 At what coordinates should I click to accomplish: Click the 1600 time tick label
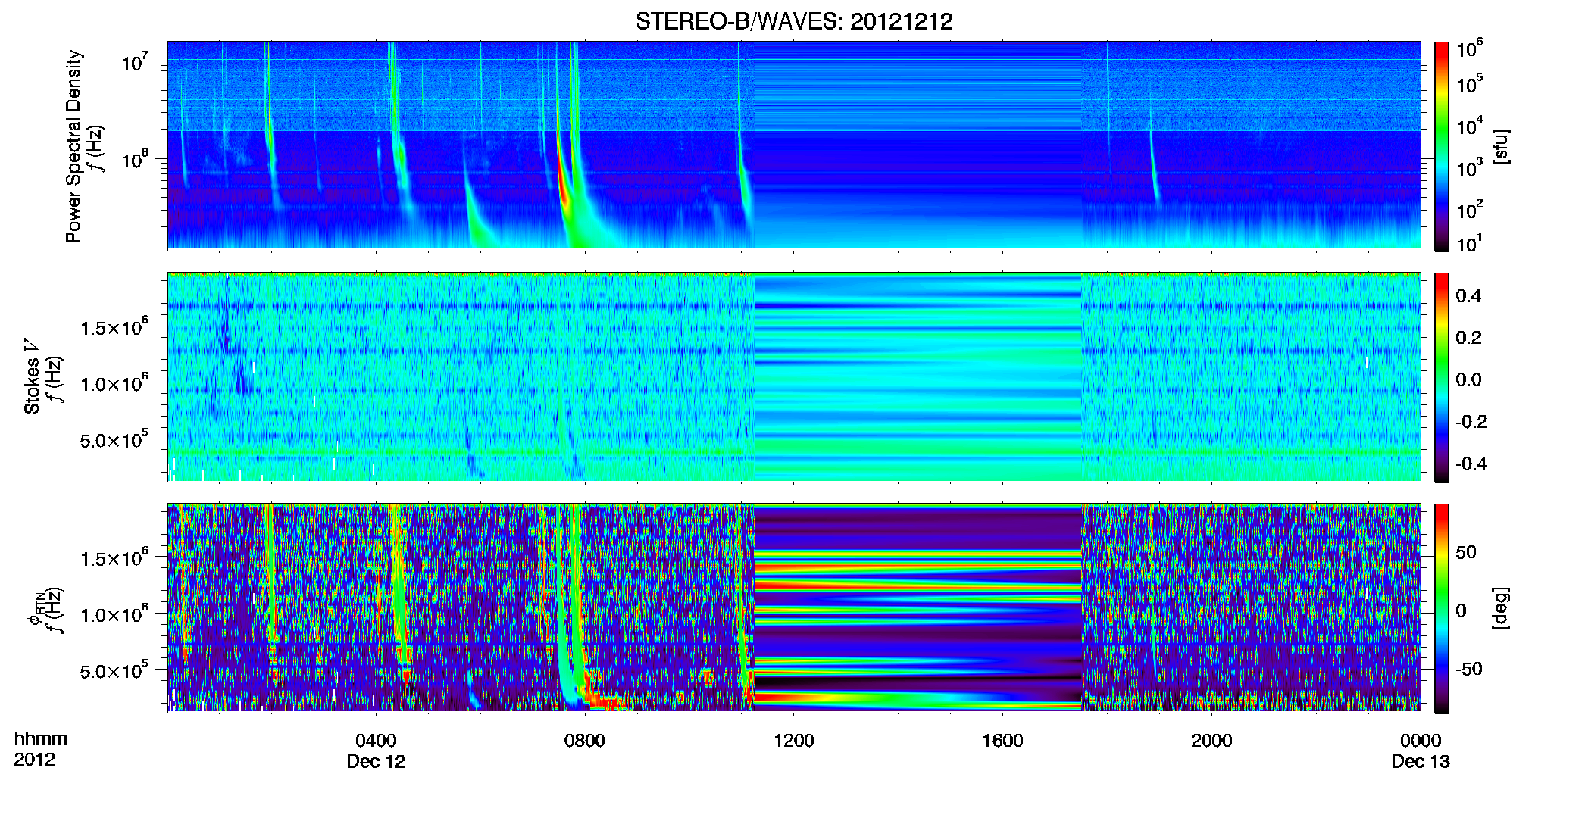click(1002, 740)
